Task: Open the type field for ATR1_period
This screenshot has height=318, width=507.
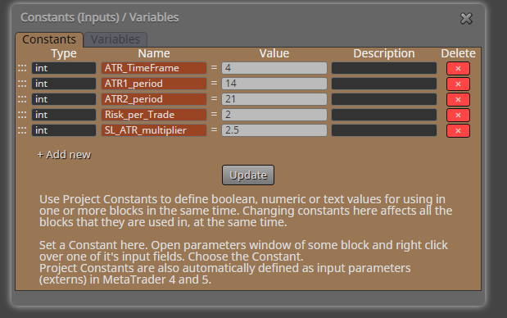Action: point(64,84)
